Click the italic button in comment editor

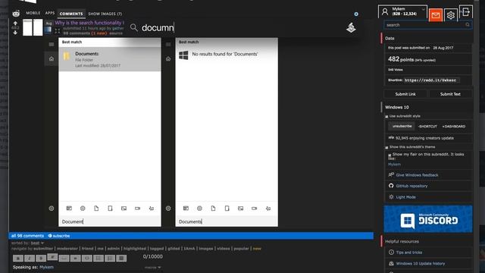(30, 258)
